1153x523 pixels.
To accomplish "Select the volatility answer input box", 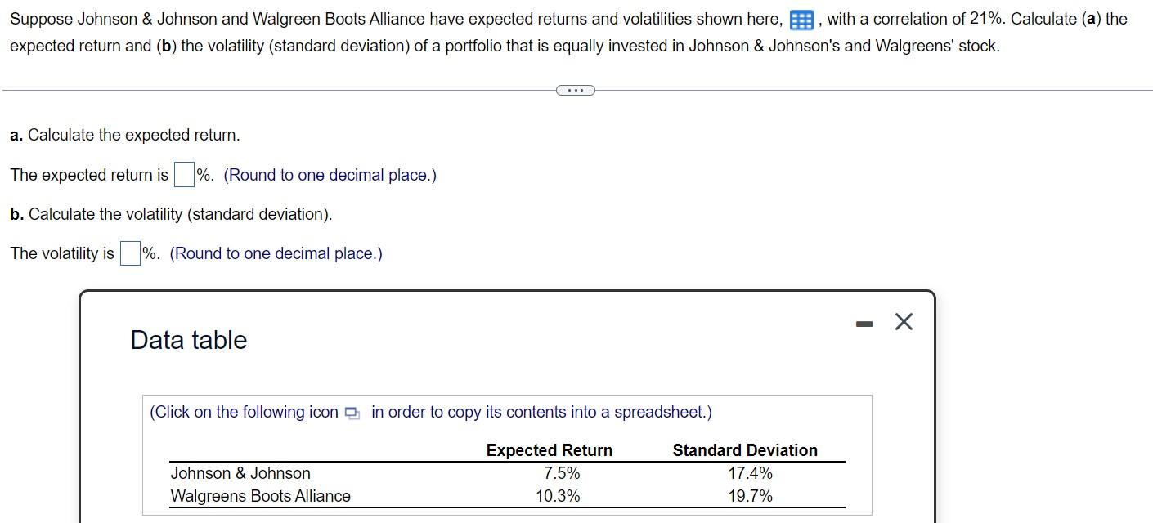I will 129,253.
